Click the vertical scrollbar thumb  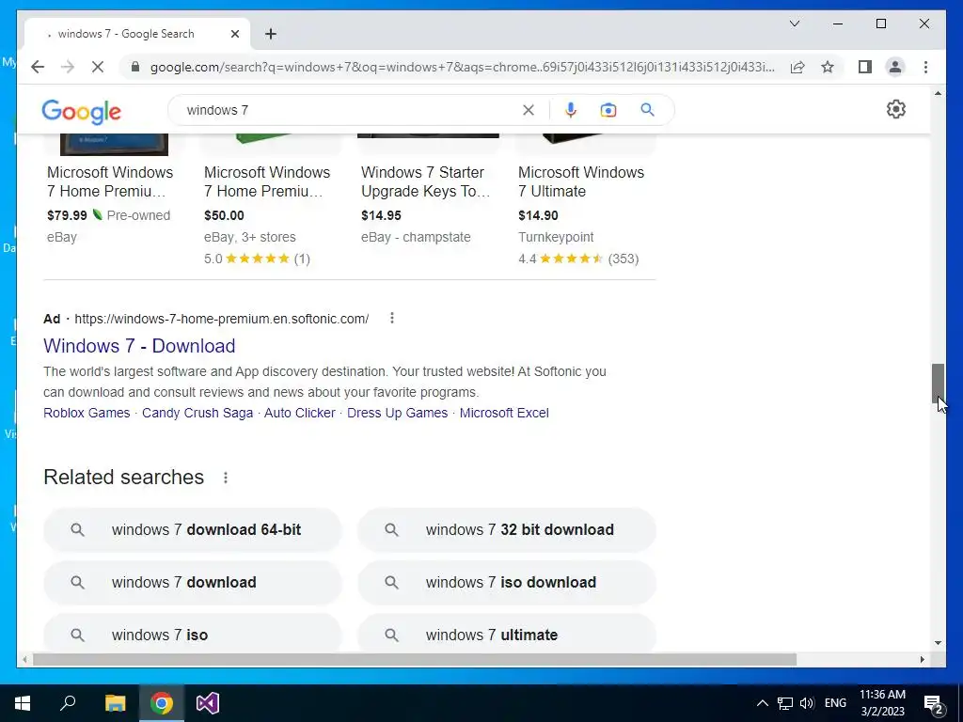point(938,384)
